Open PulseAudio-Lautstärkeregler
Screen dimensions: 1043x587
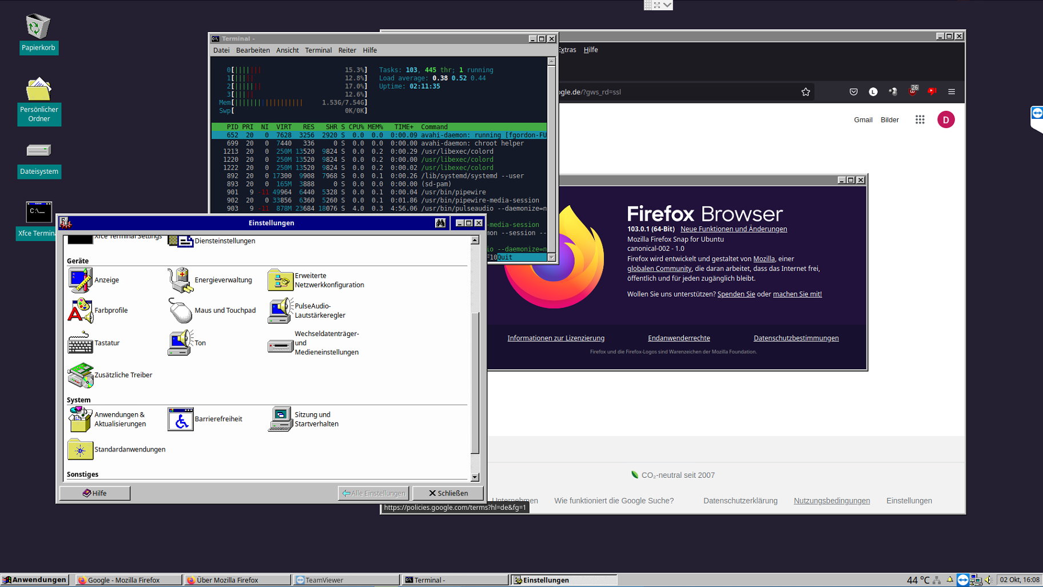pyautogui.click(x=306, y=310)
